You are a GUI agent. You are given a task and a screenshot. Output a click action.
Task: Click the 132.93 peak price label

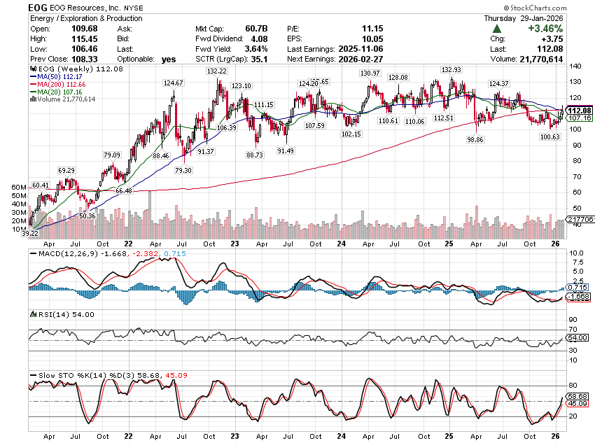pyautogui.click(x=451, y=70)
